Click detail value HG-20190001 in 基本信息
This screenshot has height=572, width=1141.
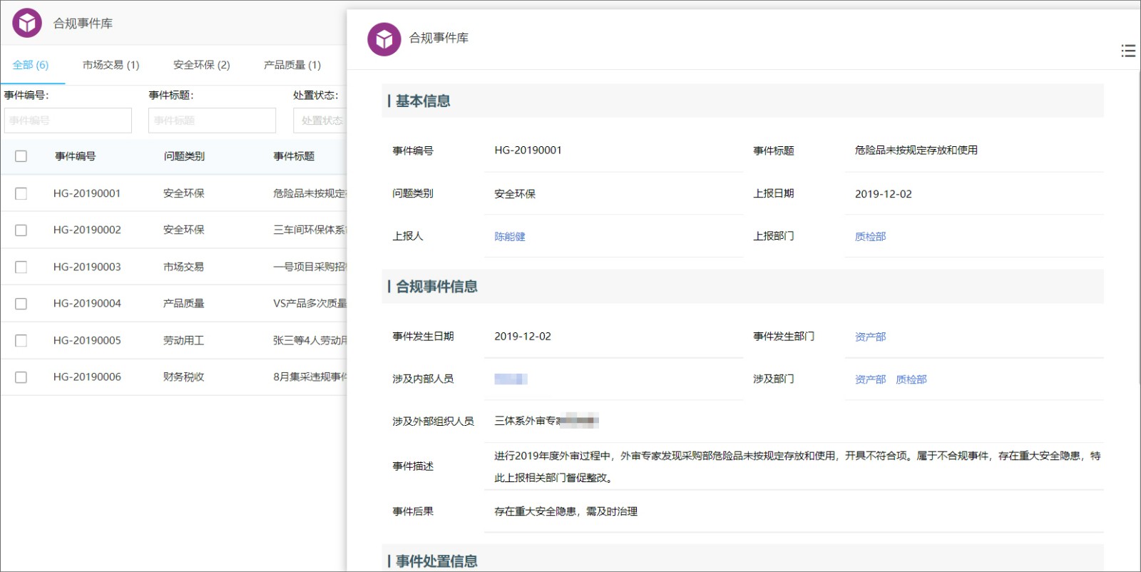click(x=528, y=150)
